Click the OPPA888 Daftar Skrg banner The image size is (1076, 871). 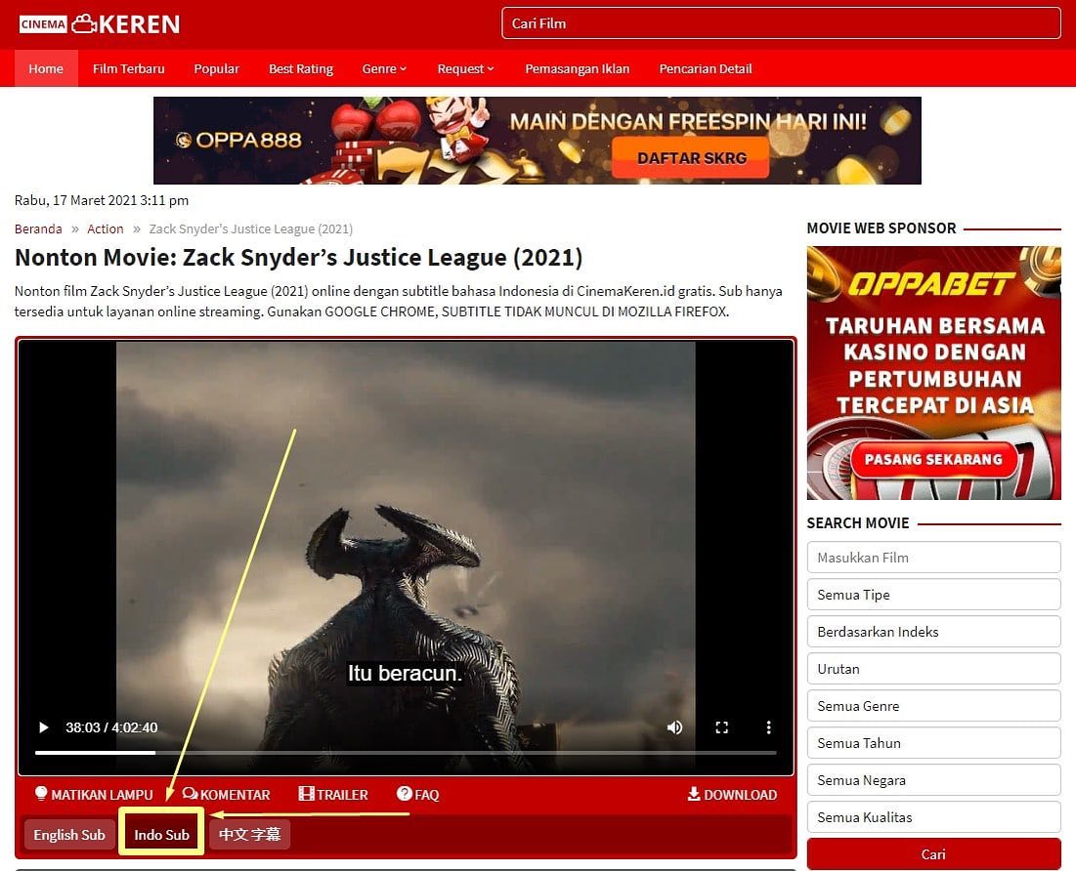click(x=537, y=141)
